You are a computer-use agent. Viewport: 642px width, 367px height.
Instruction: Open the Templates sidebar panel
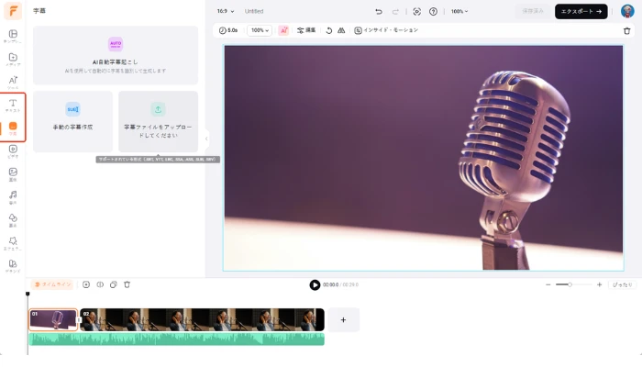(13, 36)
